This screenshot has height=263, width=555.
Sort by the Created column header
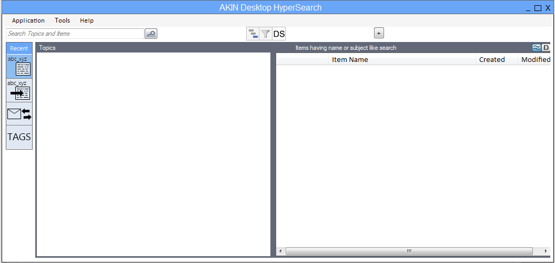(x=497, y=60)
